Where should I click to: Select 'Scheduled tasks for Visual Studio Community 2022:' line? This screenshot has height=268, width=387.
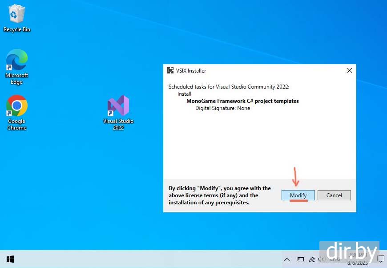[x=229, y=87]
